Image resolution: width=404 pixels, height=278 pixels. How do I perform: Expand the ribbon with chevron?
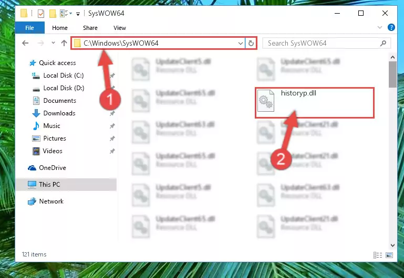tap(379, 27)
